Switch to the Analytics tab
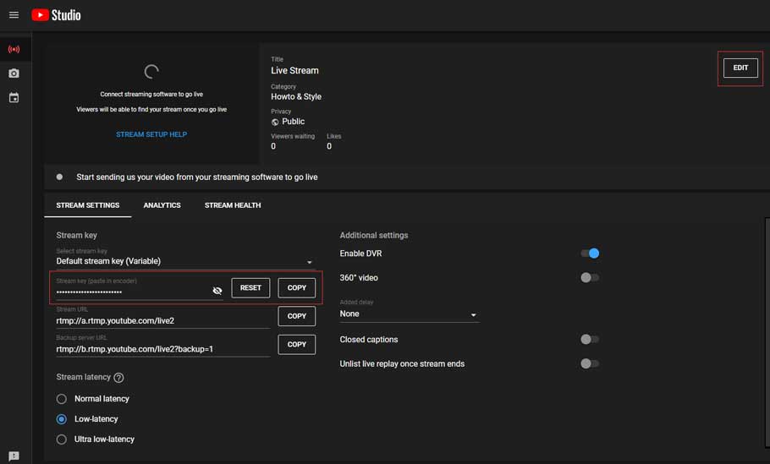770x464 pixels. [x=162, y=205]
